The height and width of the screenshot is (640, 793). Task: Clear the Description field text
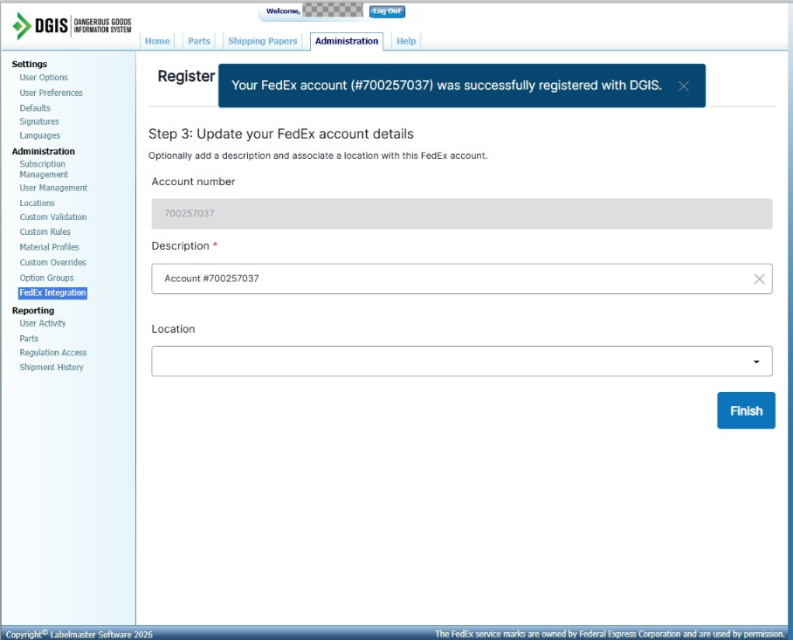coord(758,279)
